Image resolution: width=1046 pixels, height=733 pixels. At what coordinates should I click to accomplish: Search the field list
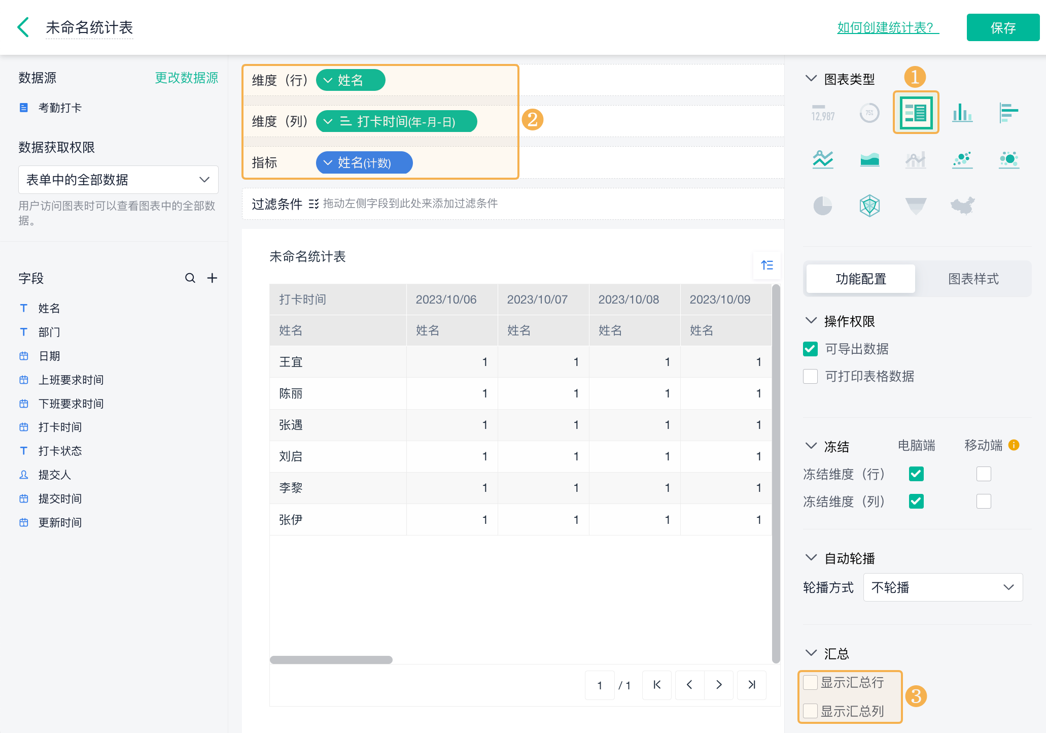(x=190, y=278)
